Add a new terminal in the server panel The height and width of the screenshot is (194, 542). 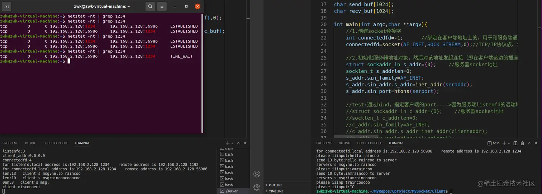228,143
